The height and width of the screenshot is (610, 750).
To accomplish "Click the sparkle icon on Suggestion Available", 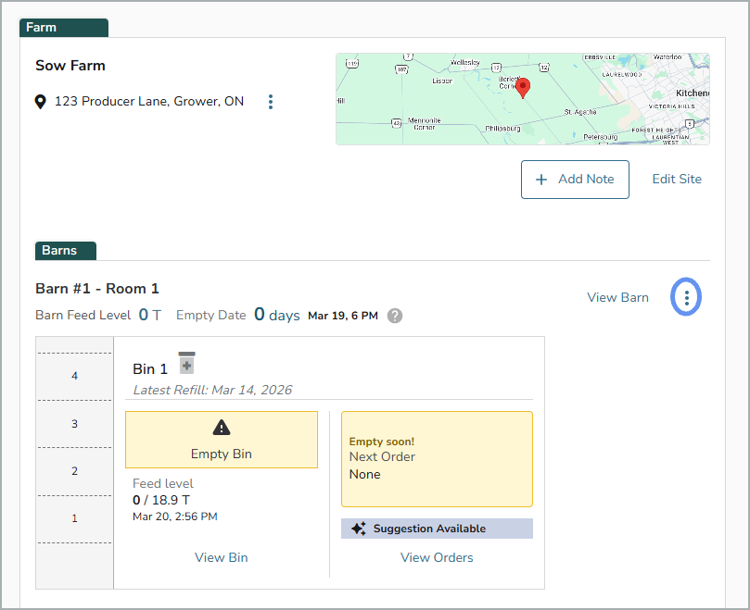I will (x=359, y=529).
